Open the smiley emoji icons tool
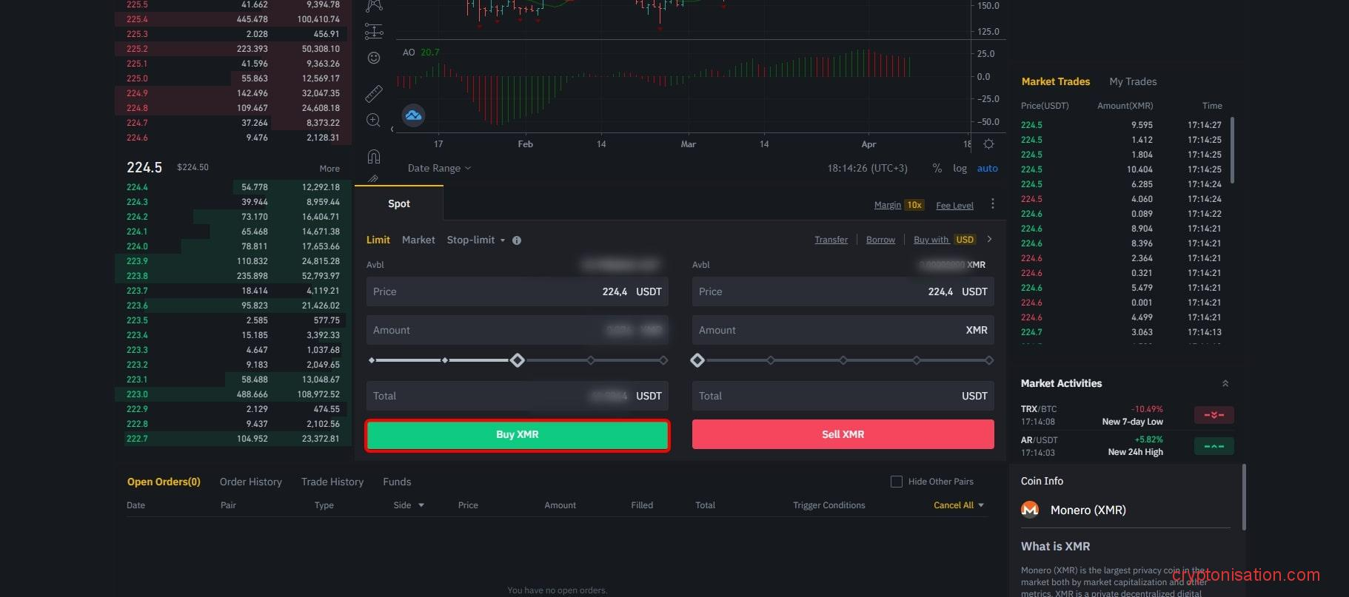1349x597 pixels. point(374,58)
